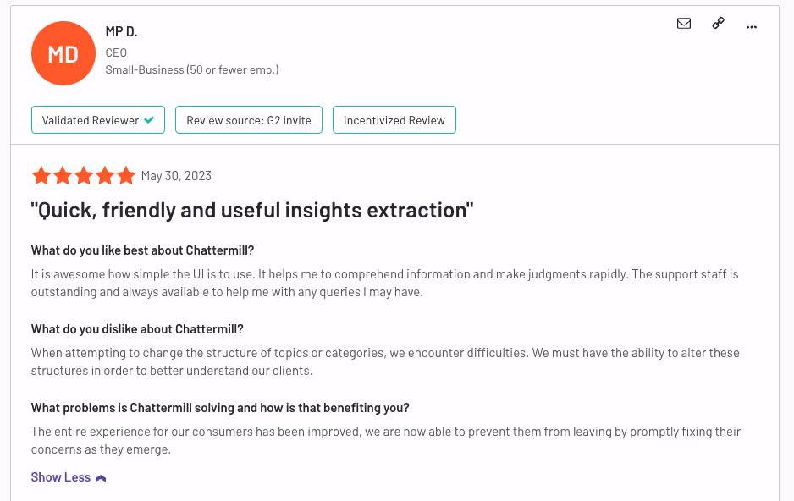Viewport: 794px width, 501px height.
Task: Collapse review with Show Less link
Action: (x=61, y=477)
